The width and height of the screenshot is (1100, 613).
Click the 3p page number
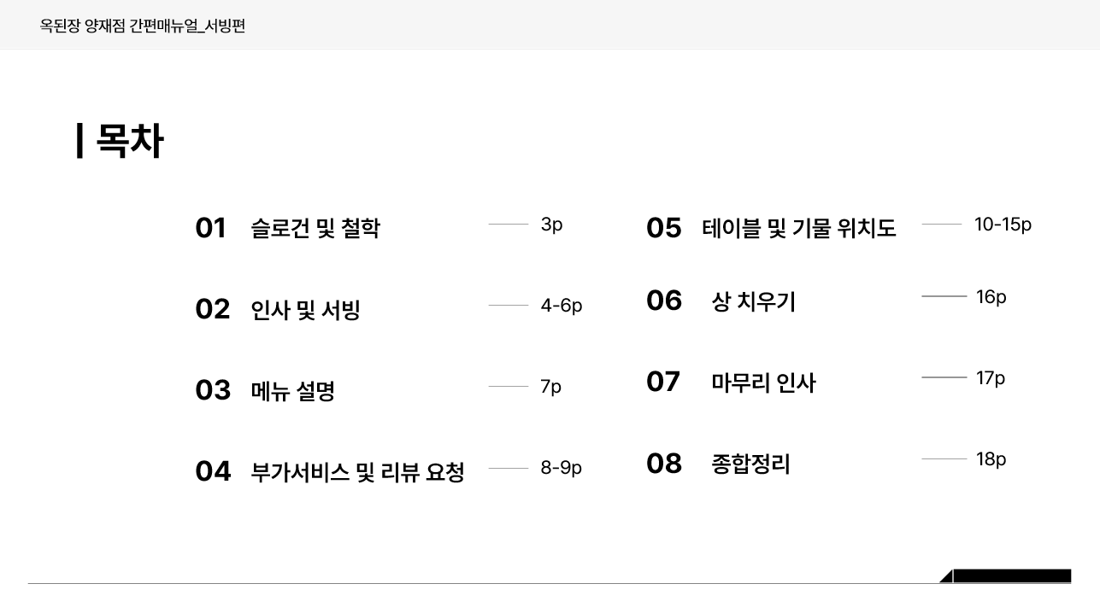[x=551, y=225]
